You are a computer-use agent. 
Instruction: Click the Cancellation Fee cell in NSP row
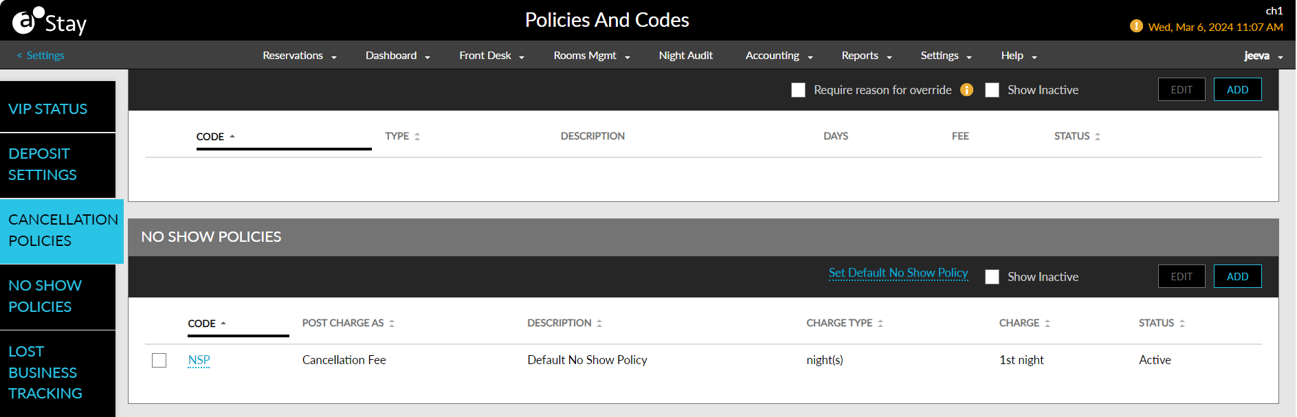(344, 360)
